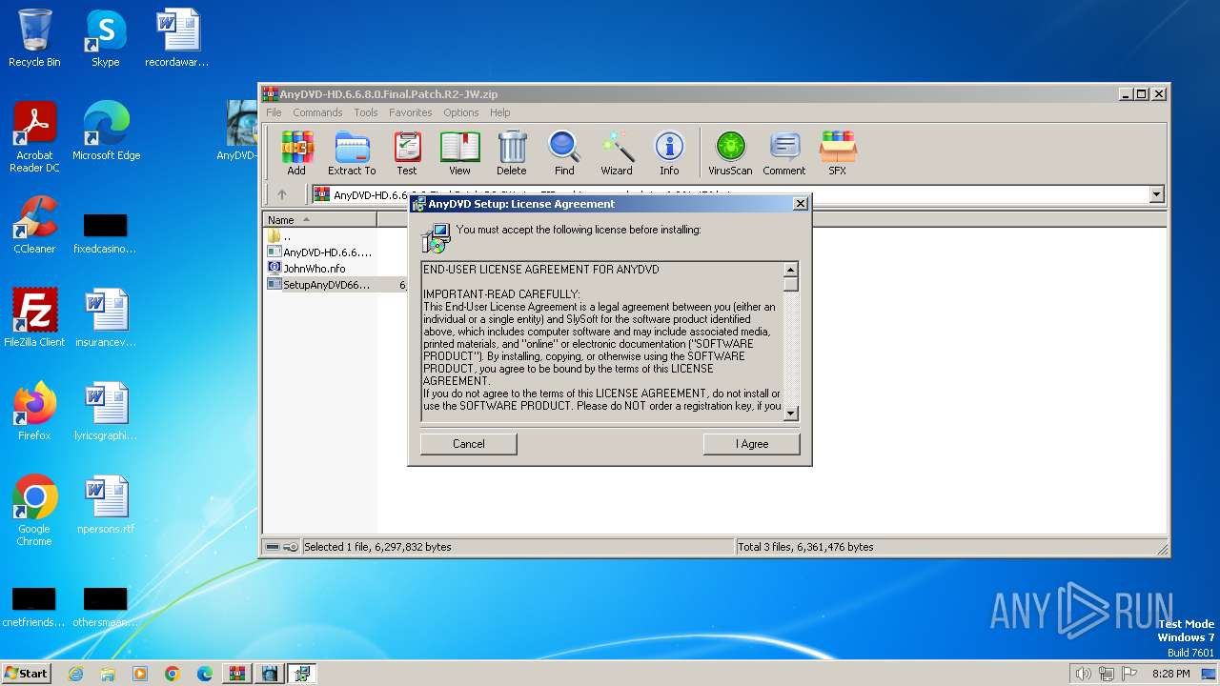Click the Info toolbar icon

(669, 153)
